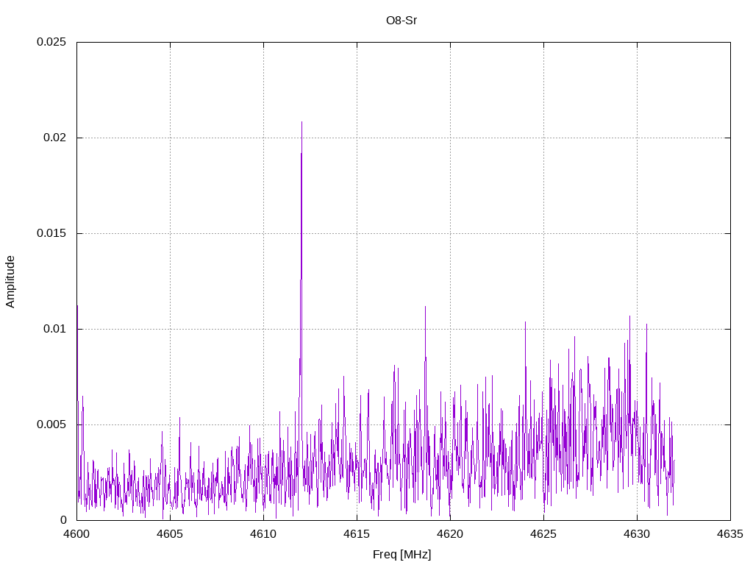Image resolution: width=753 pixels, height=565 pixels.
Task: Click the x-axis tick label 4635
Action: point(730,534)
